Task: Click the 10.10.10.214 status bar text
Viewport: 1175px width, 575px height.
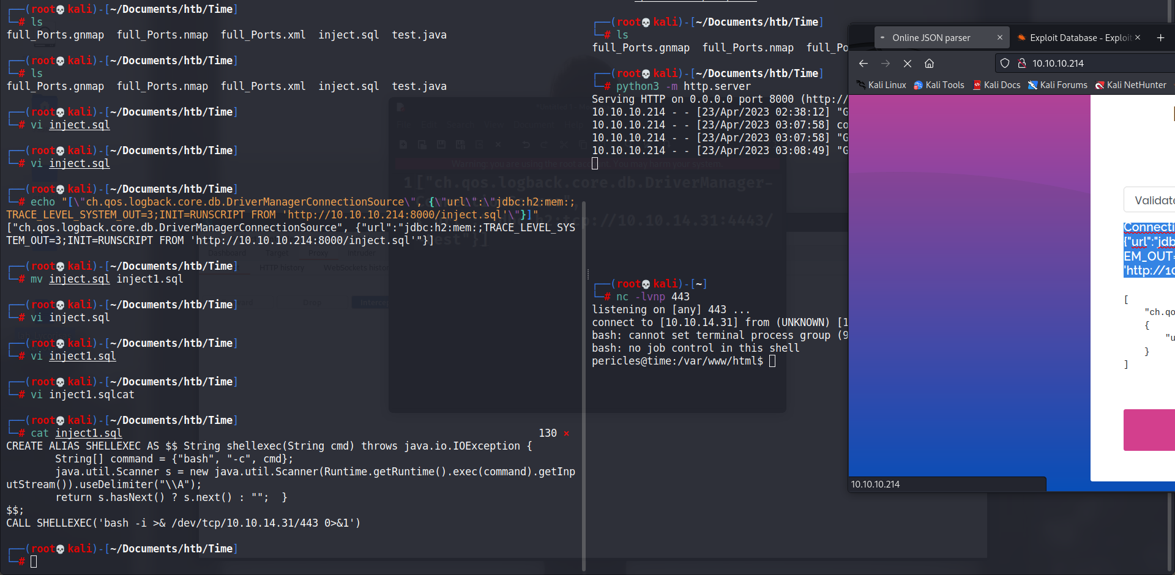Action: coord(875,484)
